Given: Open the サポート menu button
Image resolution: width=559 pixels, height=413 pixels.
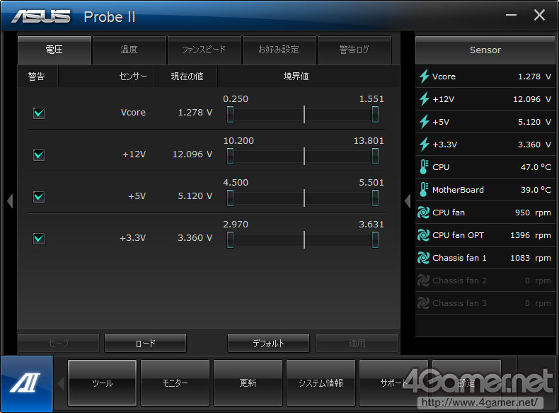Looking at the screenshot, I should [x=393, y=383].
